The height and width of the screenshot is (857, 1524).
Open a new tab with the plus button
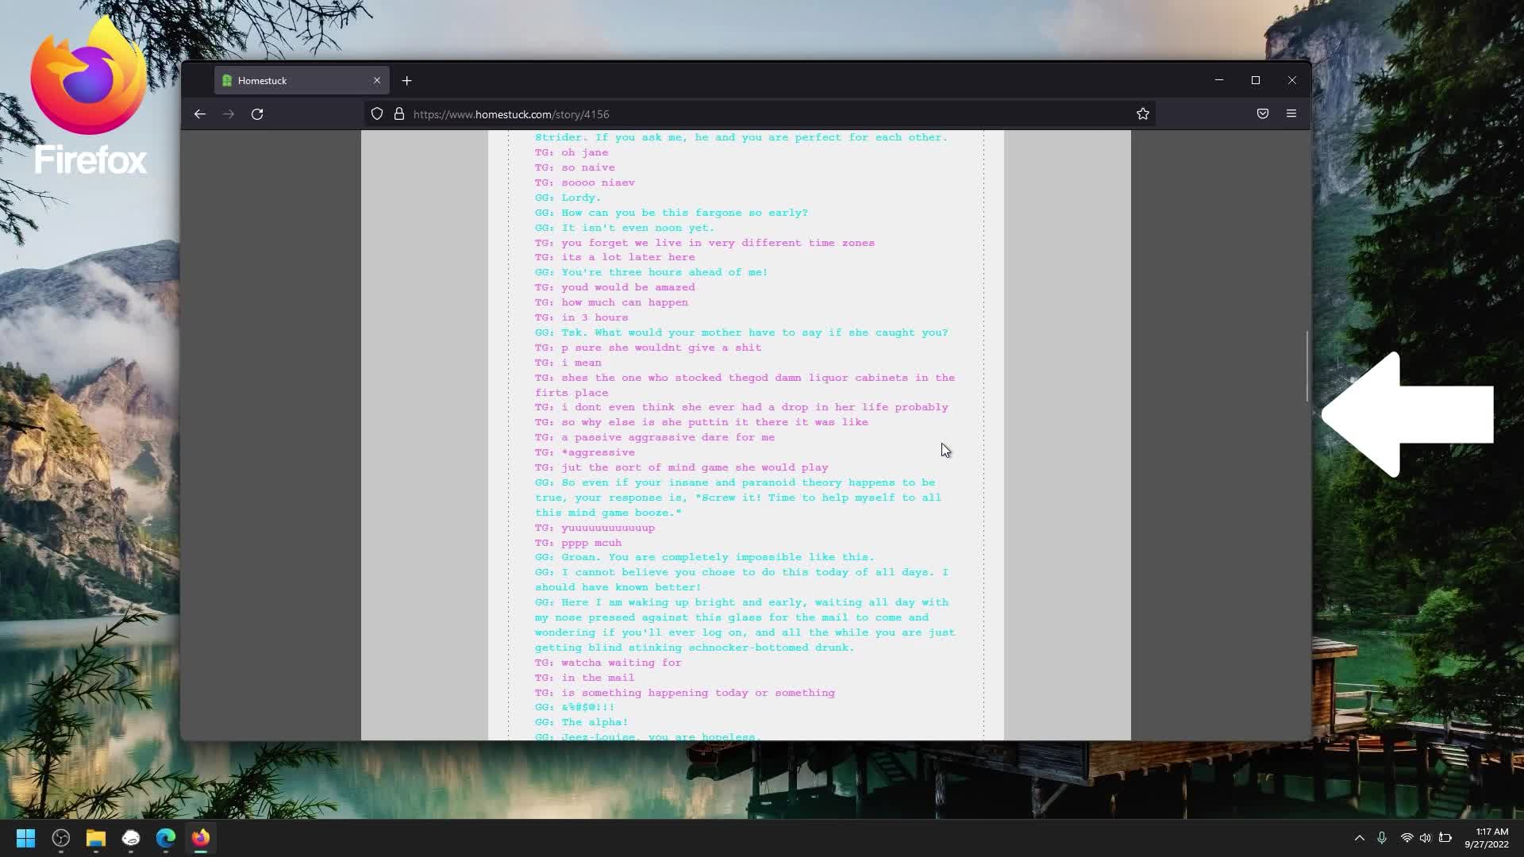pyautogui.click(x=407, y=81)
